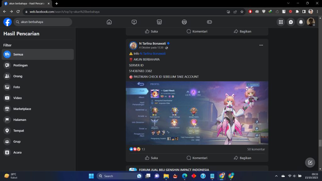
Task: View the reactions count 13
Action: click(x=143, y=149)
